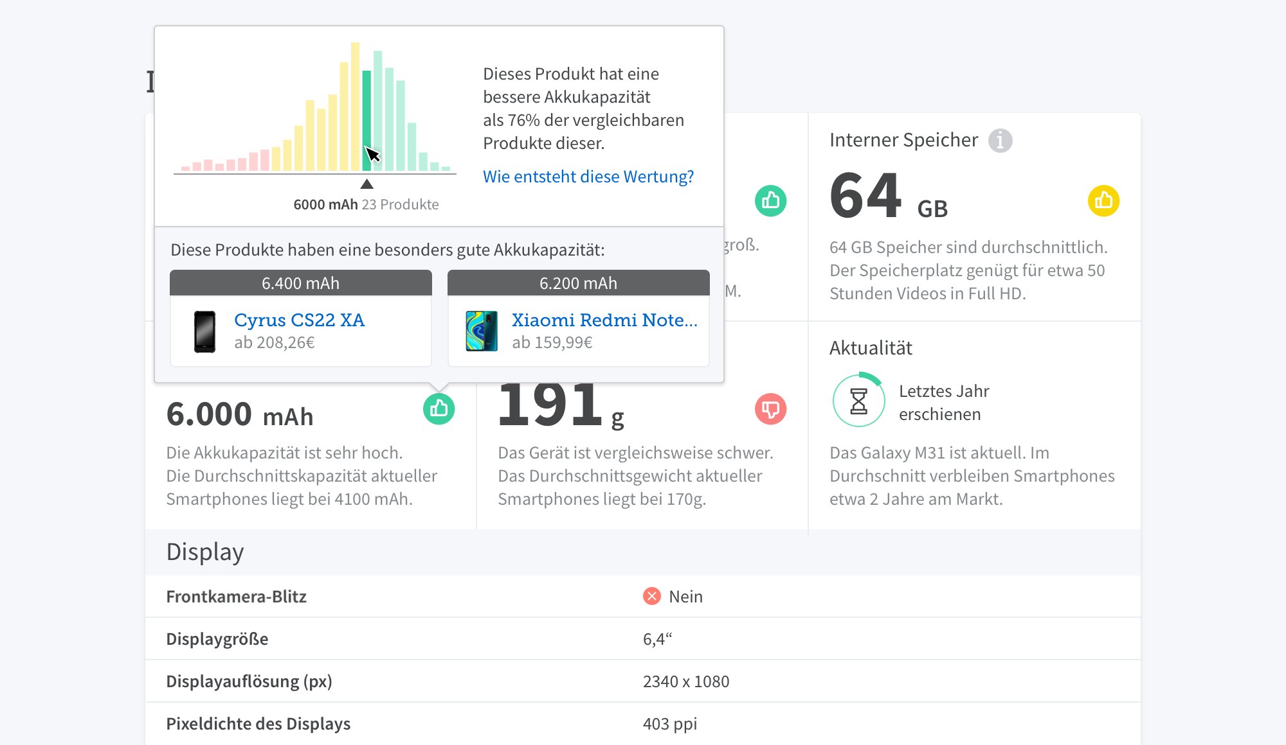Open the Cyrus CS22 XA product link
This screenshot has height=745, width=1286.
[299, 320]
